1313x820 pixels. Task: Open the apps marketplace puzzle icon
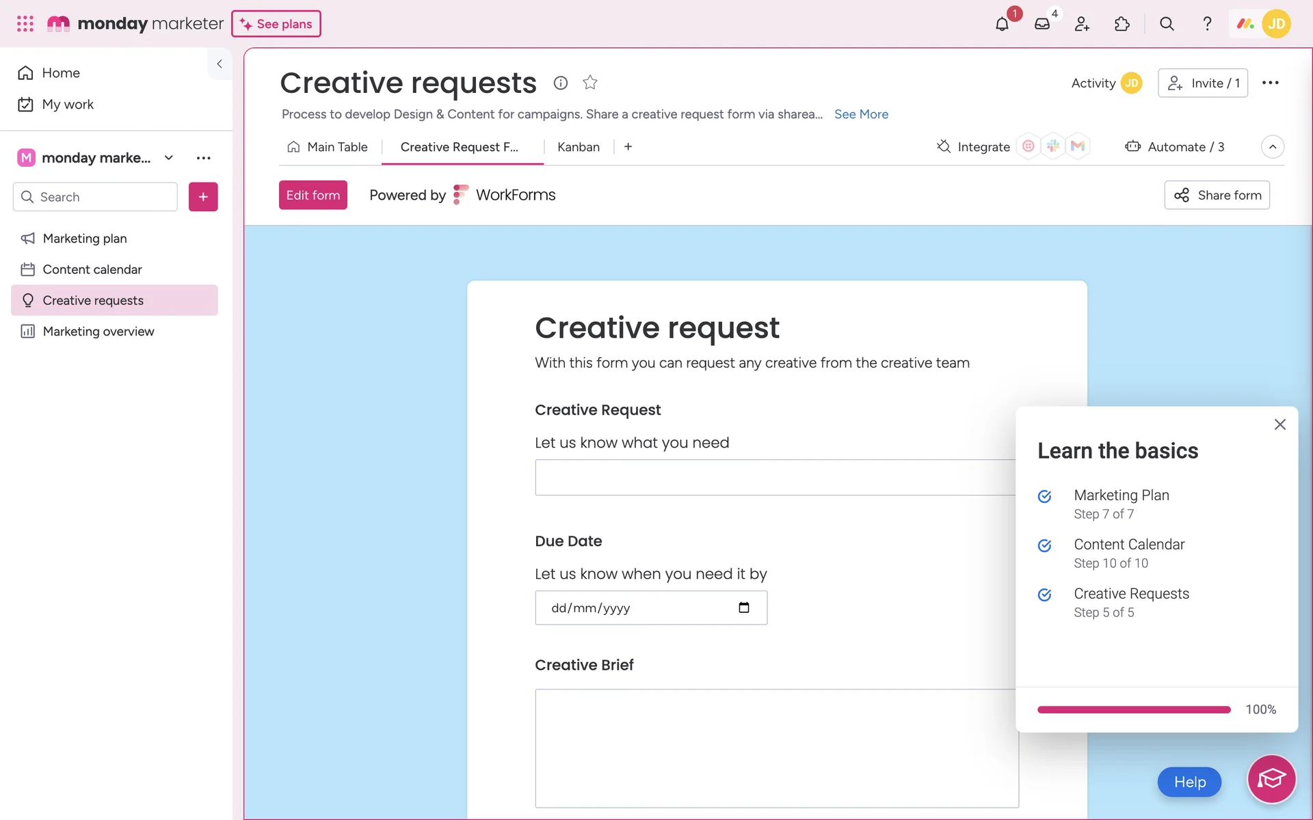[x=1122, y=24]
